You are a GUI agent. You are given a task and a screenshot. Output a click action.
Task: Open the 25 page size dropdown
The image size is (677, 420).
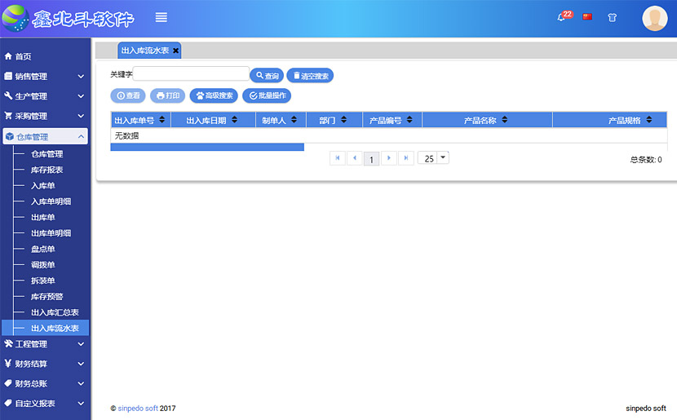point(433,158)
